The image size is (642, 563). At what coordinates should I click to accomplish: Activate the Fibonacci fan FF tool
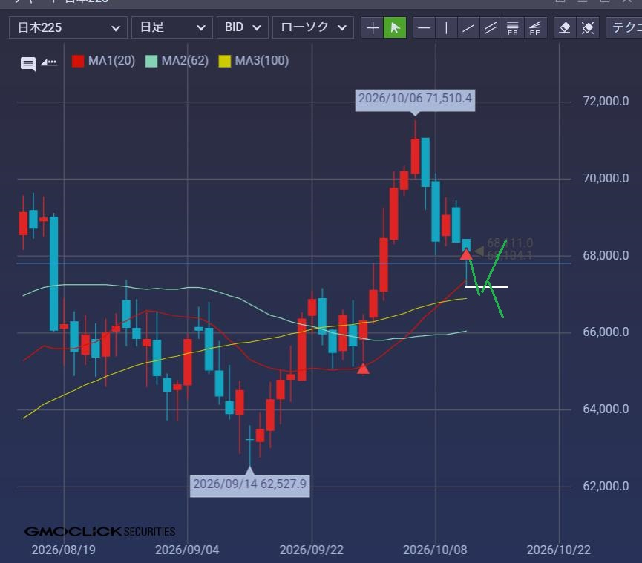[x=535, y=28]
